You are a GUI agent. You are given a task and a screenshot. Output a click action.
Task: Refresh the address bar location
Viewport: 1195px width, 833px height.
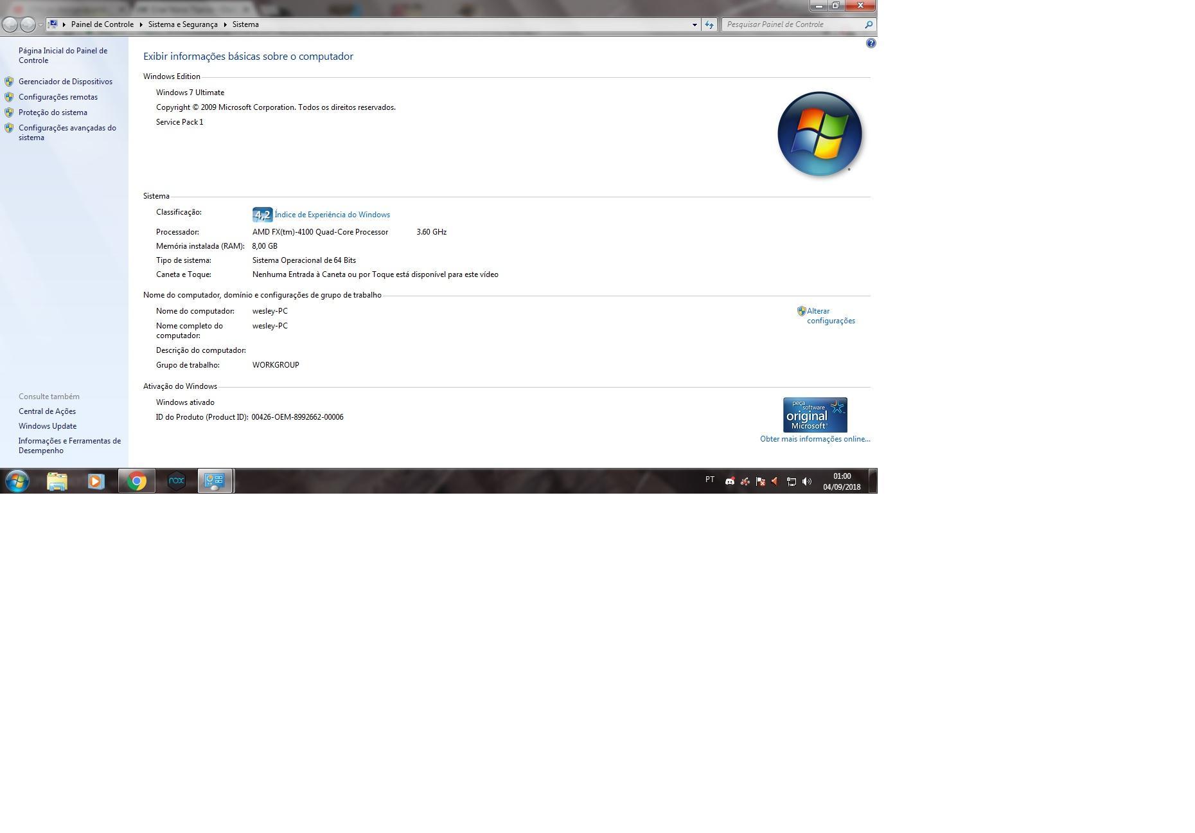coord(709,24)
